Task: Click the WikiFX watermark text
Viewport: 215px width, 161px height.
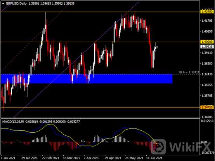Action: pos(190,147)
